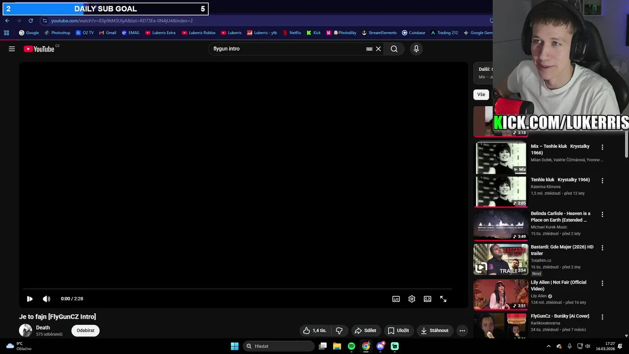Image resolution: width=629 pixels, height=354 pixels.
Task: Open more actions menu below the video
Action: [462, 330]
